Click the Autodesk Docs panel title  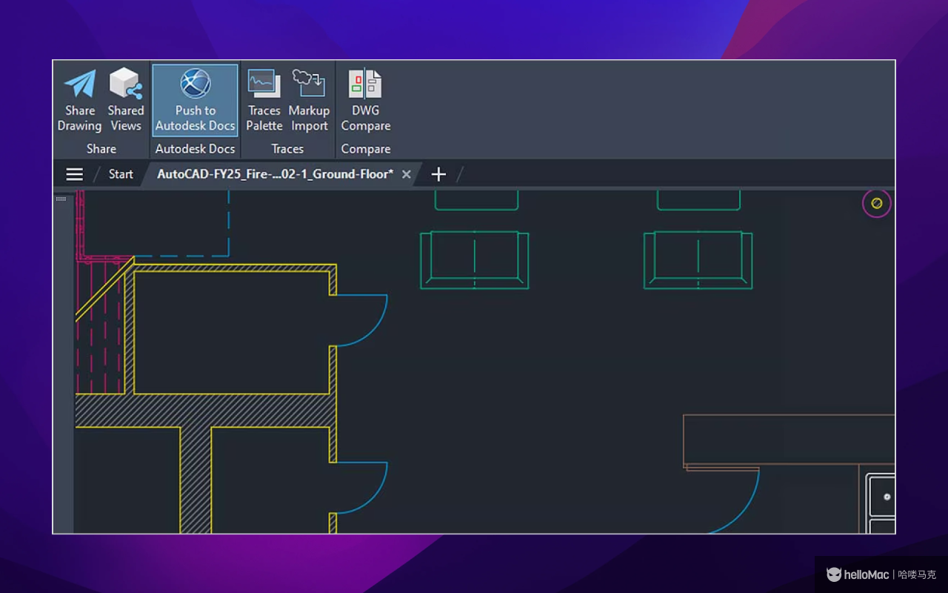(x=196, y=149)
